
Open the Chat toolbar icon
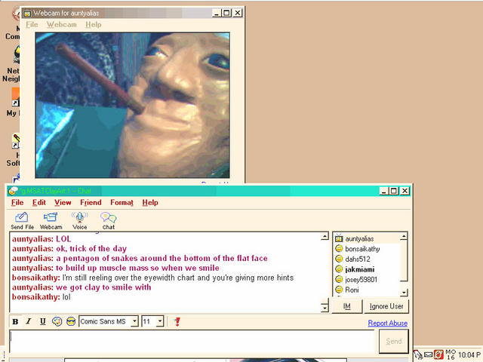109,221
